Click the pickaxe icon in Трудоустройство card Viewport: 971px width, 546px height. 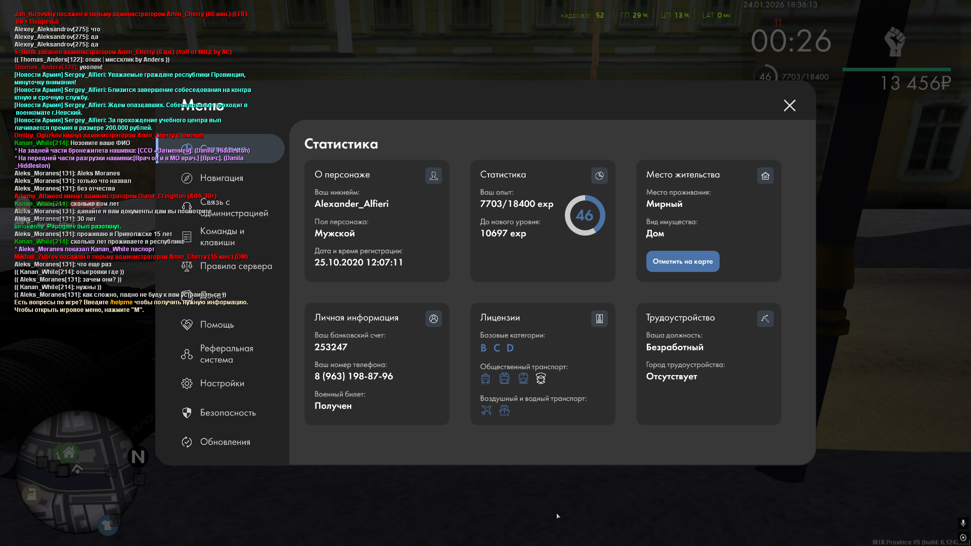coord(765,319)
